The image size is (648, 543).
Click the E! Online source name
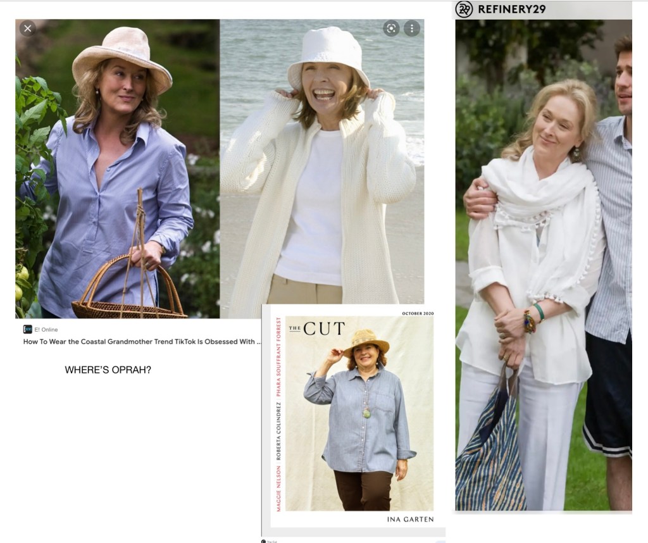(x=46, y=329)
